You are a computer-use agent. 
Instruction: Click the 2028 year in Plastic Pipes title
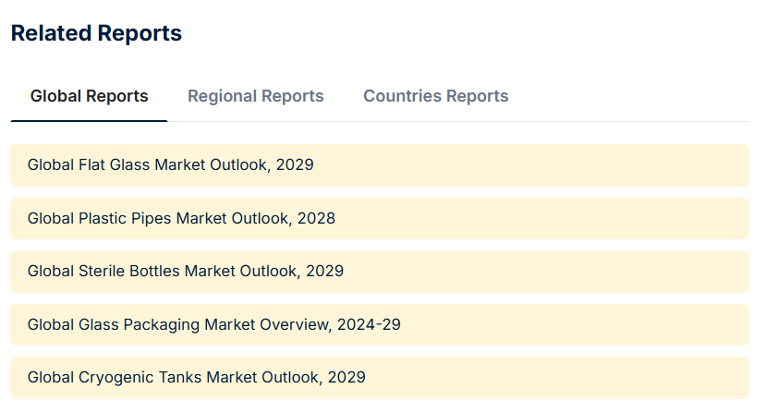(x=317, y=219)
